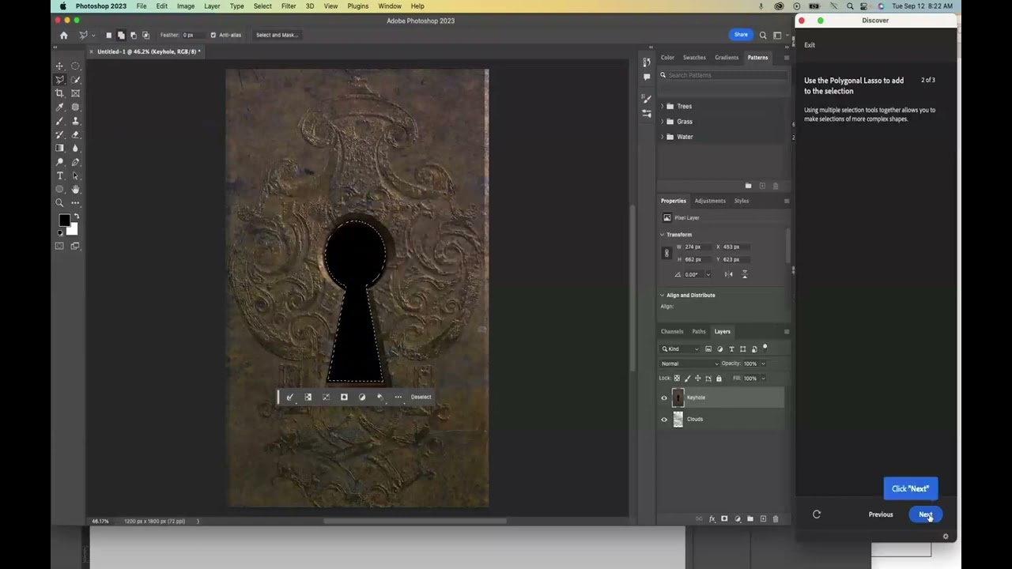This screenshot has width=1012, height=569.
Task: Hide the Clouds layer with eye icon
Action: 664,420
